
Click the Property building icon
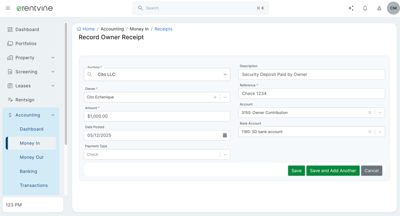[10, 58]
